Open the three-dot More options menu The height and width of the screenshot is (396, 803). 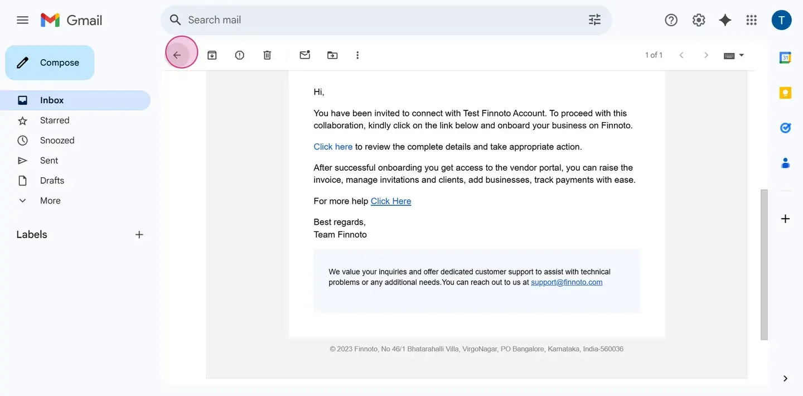coord(357,55)
